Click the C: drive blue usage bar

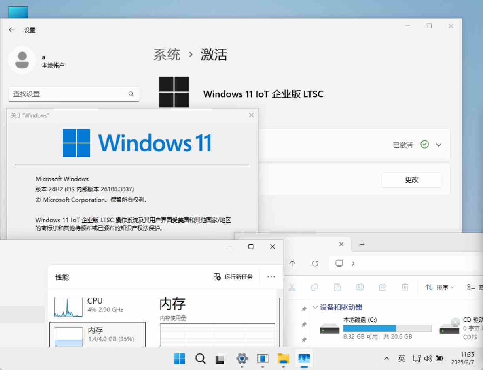pos(369,328)
